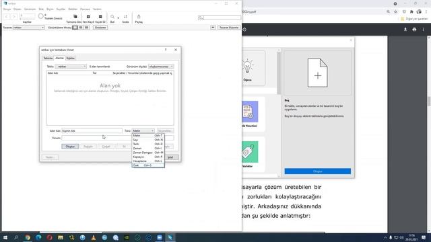
Task: Open the Dosya menu
Action: click(7, 9)
